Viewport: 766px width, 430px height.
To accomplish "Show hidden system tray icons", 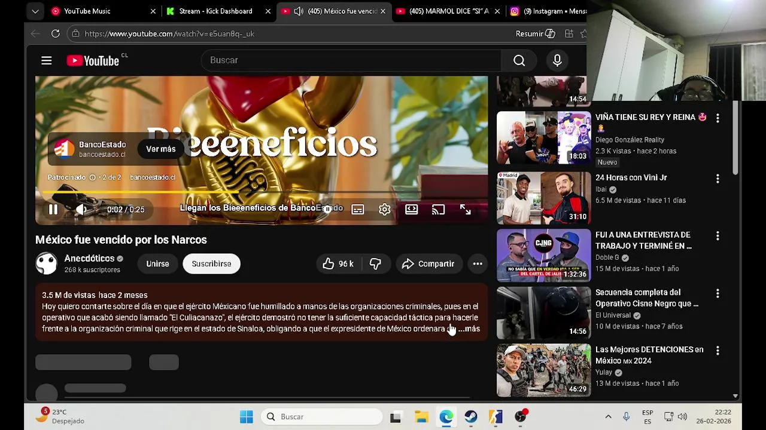I will tap(608, 417).
